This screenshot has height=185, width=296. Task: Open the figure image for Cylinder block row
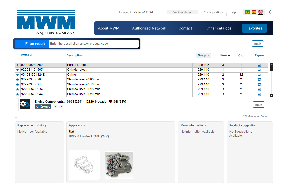259,70
